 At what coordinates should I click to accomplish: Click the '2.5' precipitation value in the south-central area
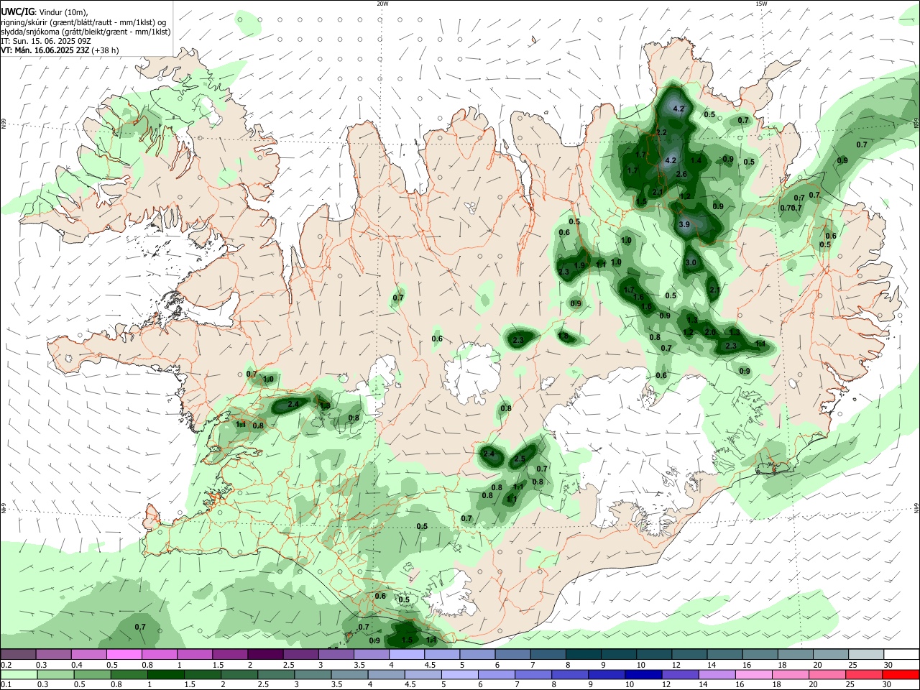[520, 459]
